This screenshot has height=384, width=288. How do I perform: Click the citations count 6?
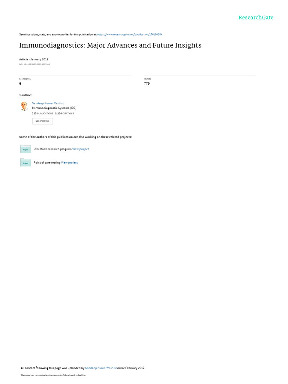(20, 84)
